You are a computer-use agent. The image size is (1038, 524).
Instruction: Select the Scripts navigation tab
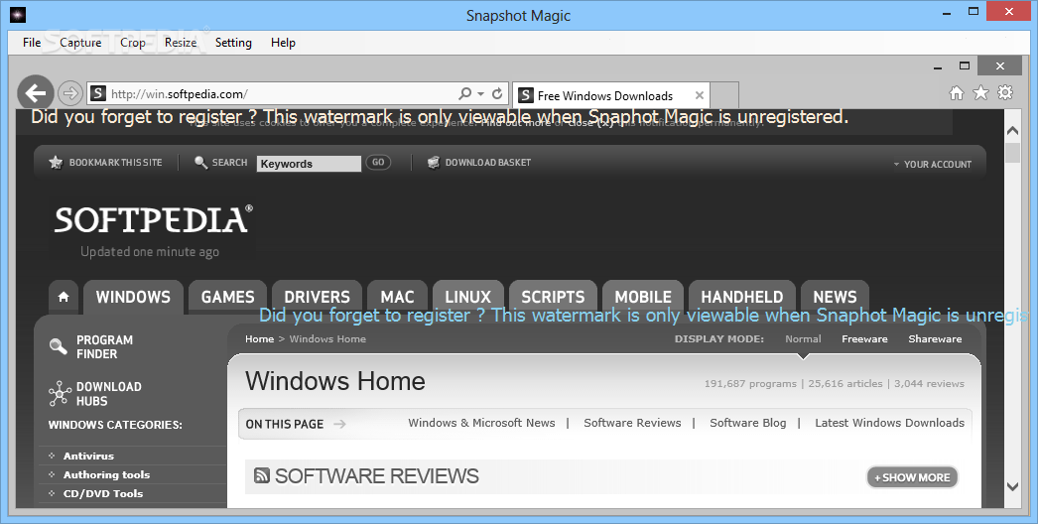[x=553, y=297]
